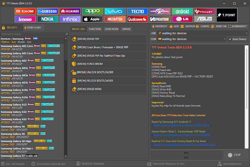Select Samsung Galaxy A10s SM-A107F

click(32, 91)
